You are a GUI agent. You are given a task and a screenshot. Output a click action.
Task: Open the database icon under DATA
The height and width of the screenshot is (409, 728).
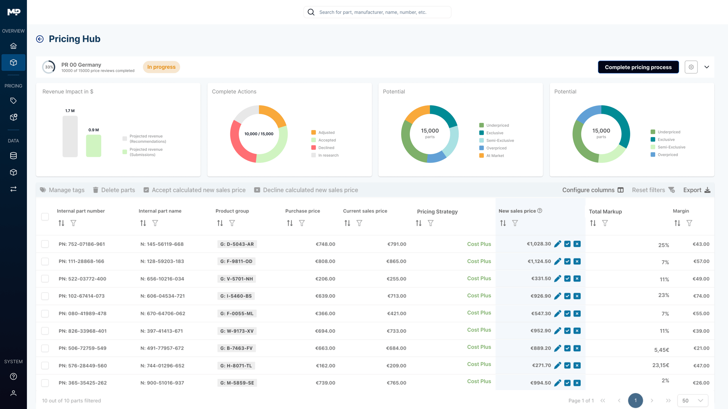tap(13, 156)
